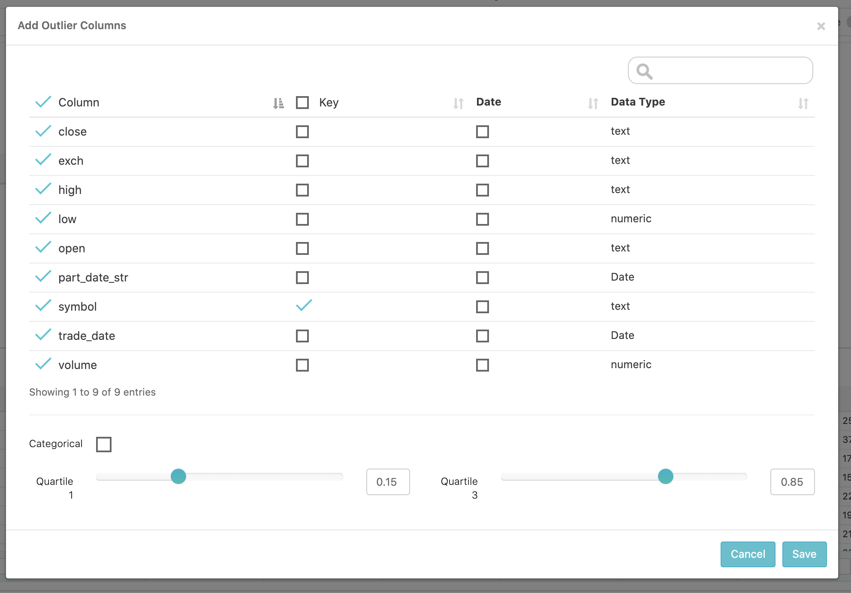Click the Cancel button
Viewport: 851px width, 593px height.
tap(748, 554)
